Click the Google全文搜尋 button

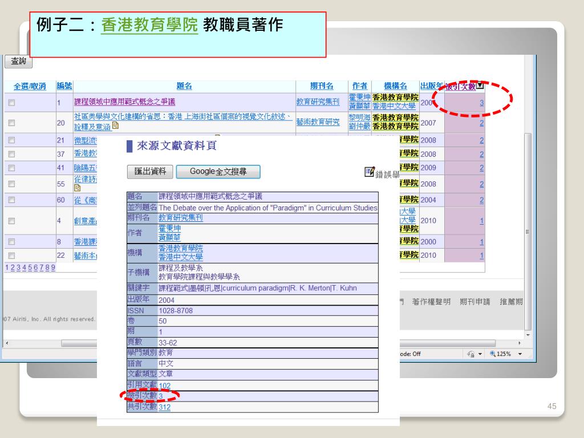coord(218,171)
